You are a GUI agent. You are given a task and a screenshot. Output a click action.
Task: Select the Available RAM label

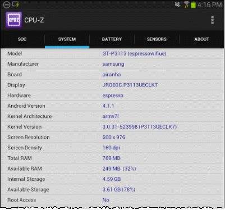(x=25, y=169)
